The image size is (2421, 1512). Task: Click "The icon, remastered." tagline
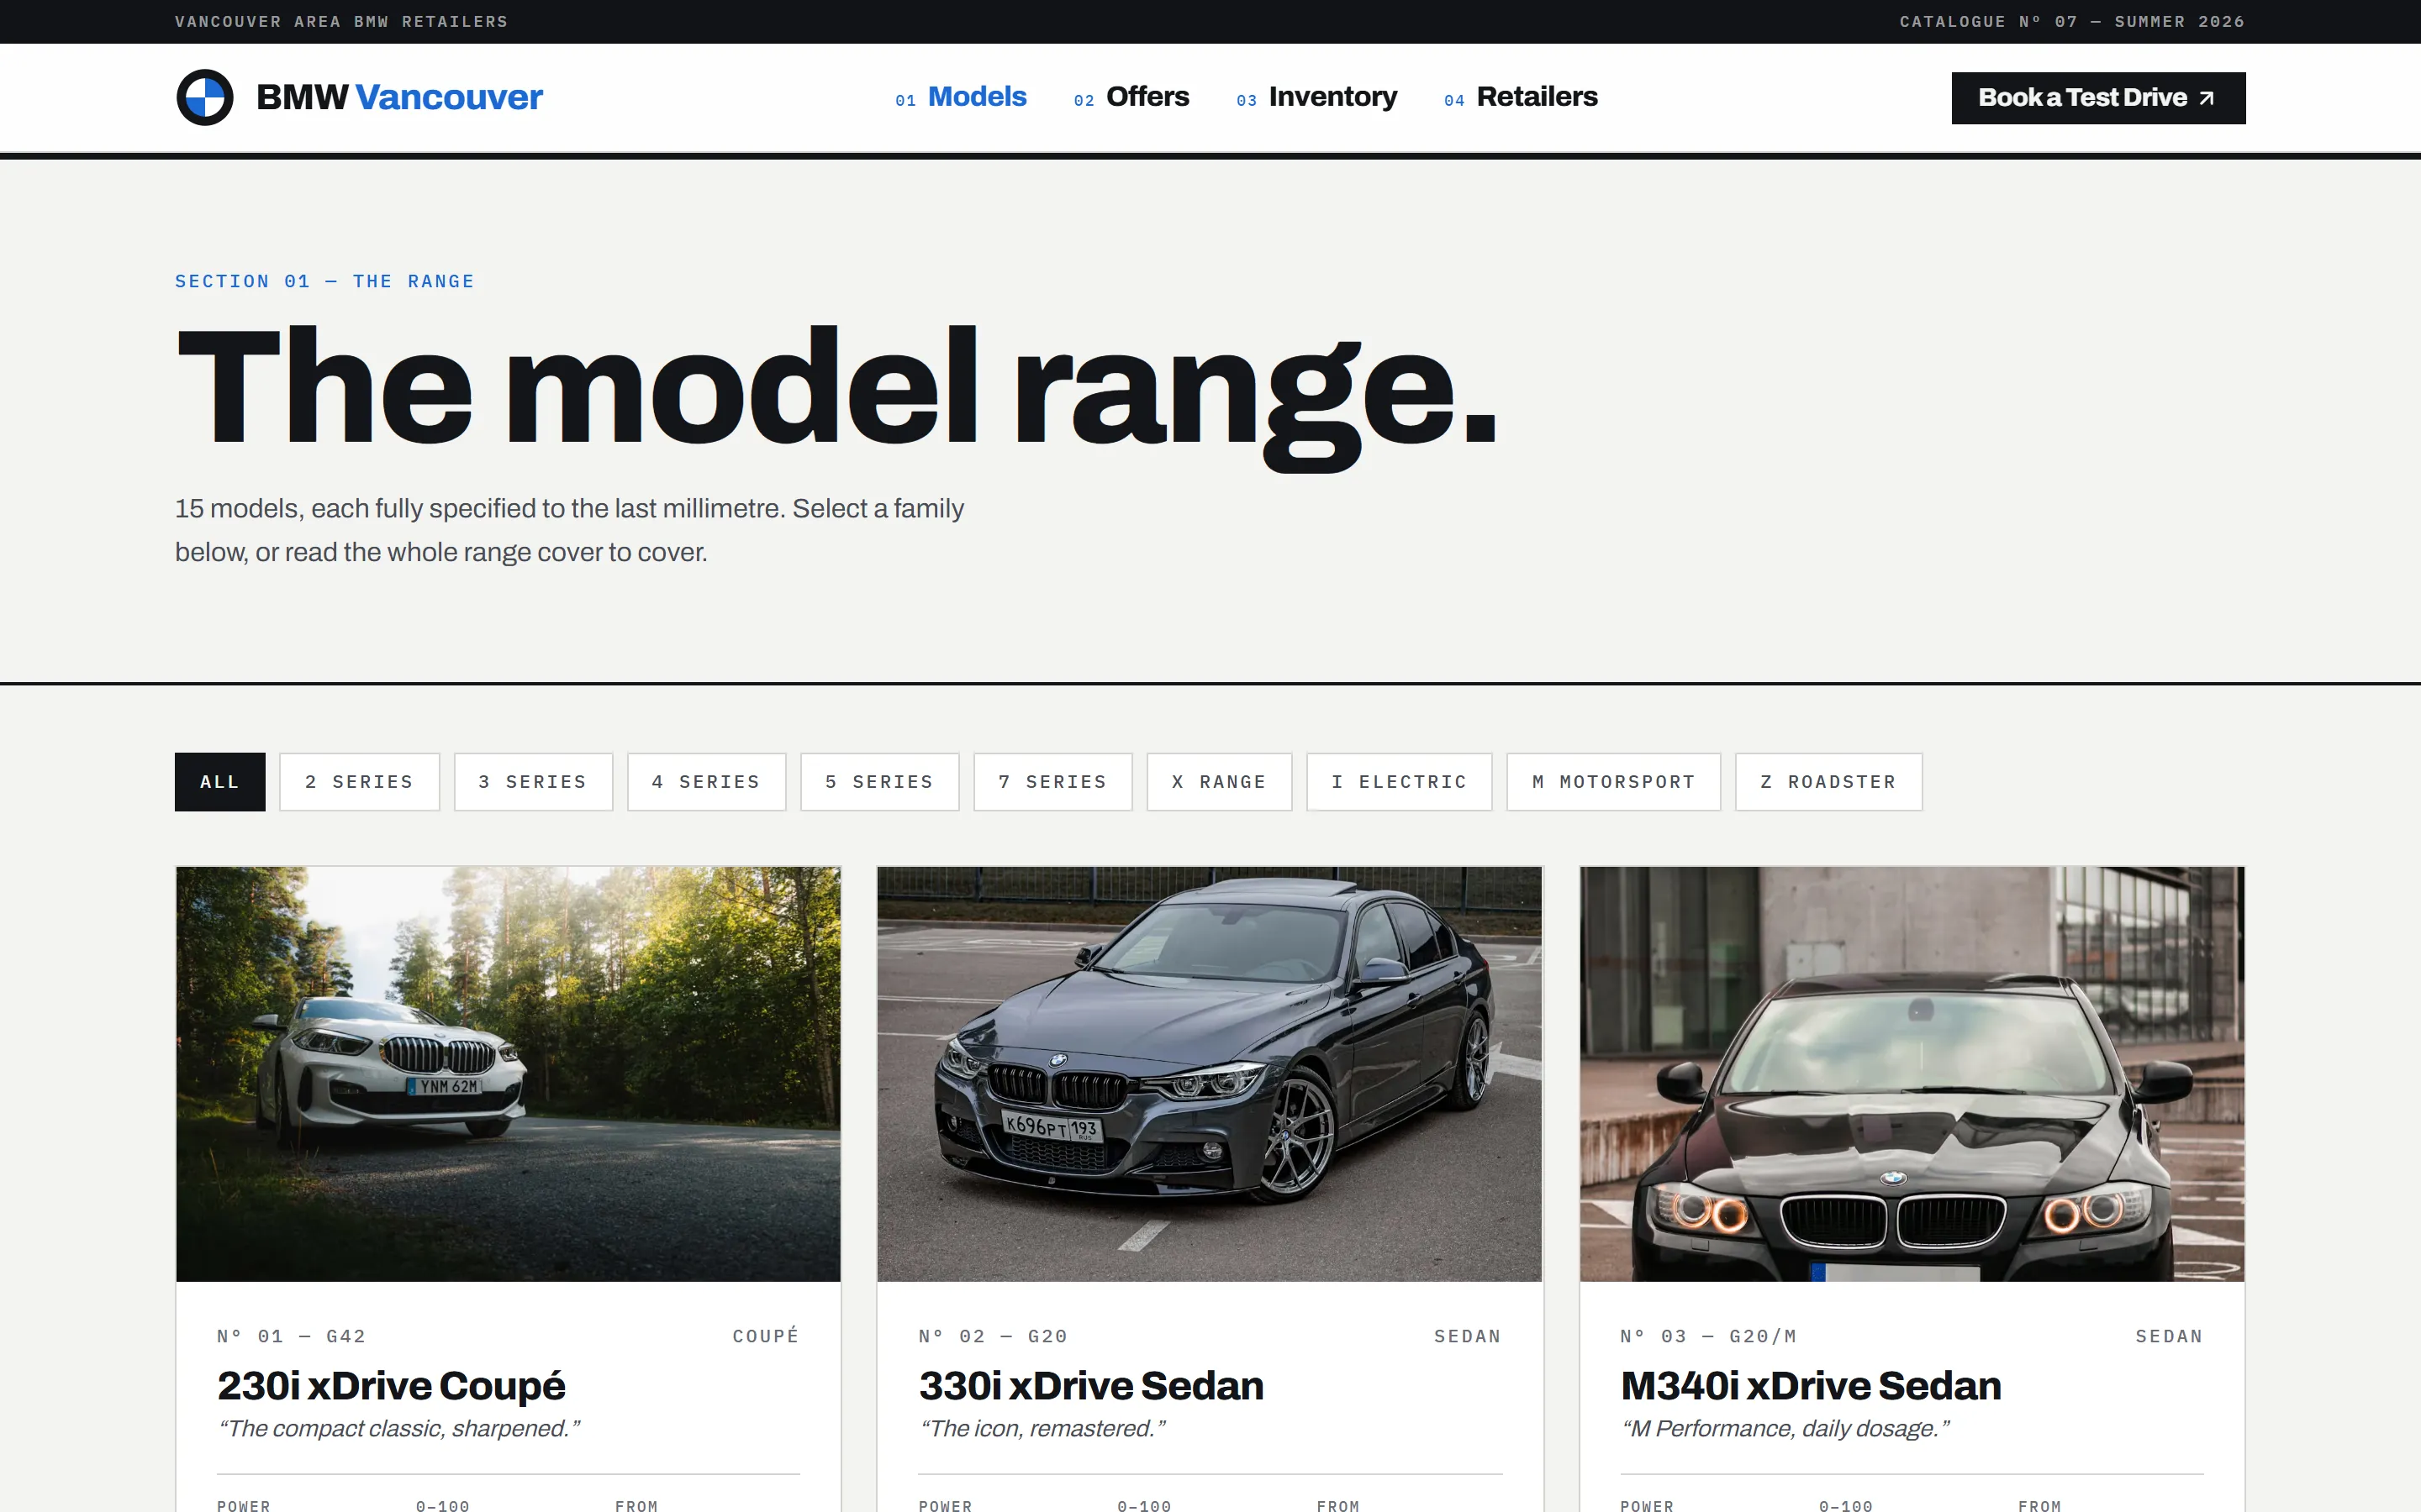(x=1042, y=1428)
